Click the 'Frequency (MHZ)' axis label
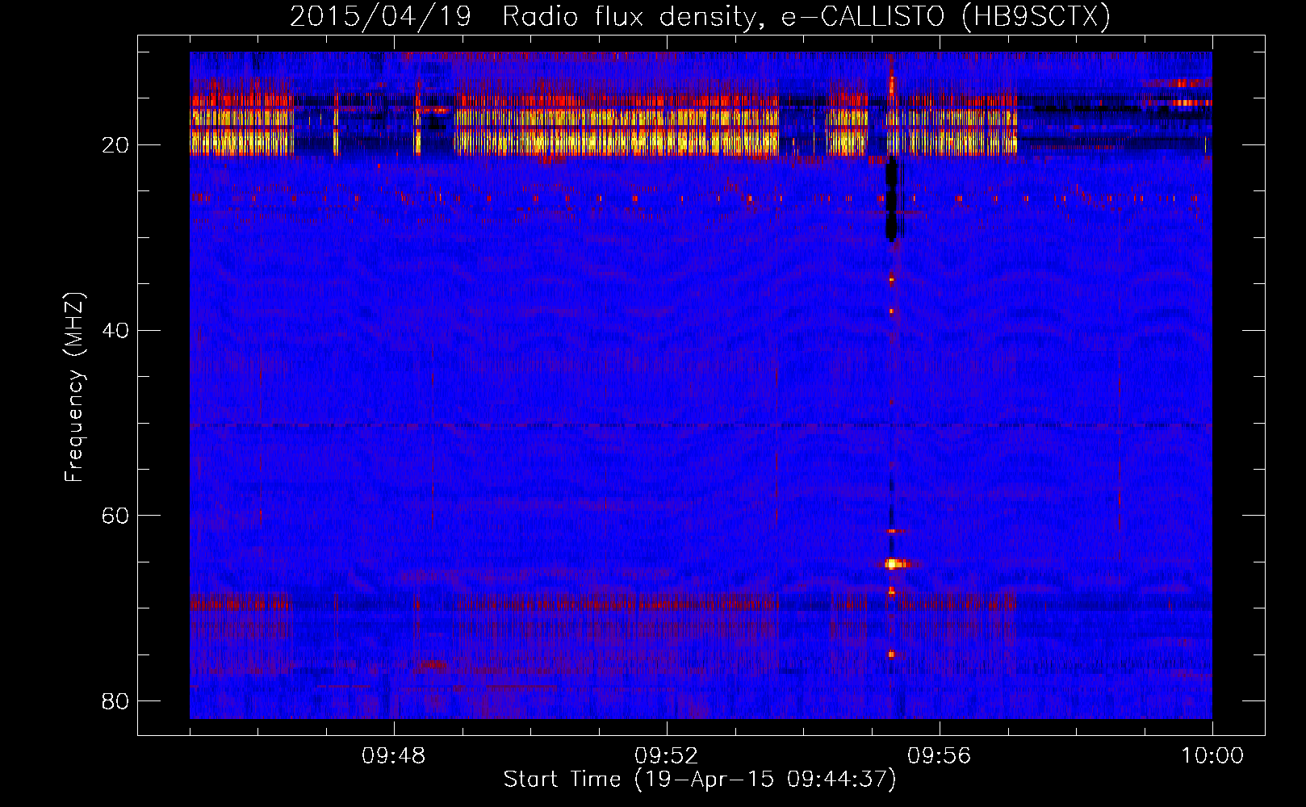1306x807 pixels. (x=73, y=387)
